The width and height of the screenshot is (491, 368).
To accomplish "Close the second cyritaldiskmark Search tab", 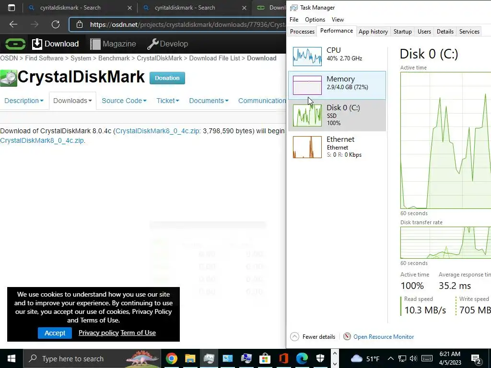I will tap(244, 8).
